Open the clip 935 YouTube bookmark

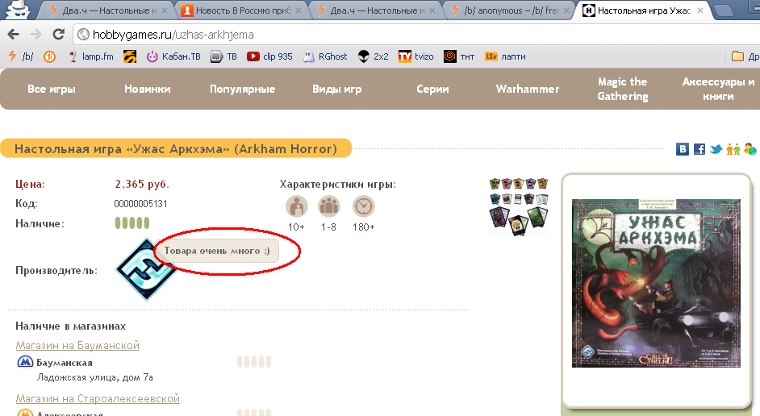269,56
